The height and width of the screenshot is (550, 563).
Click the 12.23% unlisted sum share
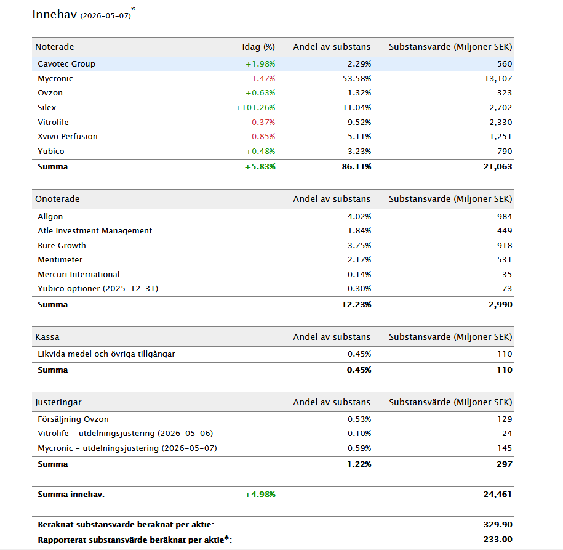point(356,305)
